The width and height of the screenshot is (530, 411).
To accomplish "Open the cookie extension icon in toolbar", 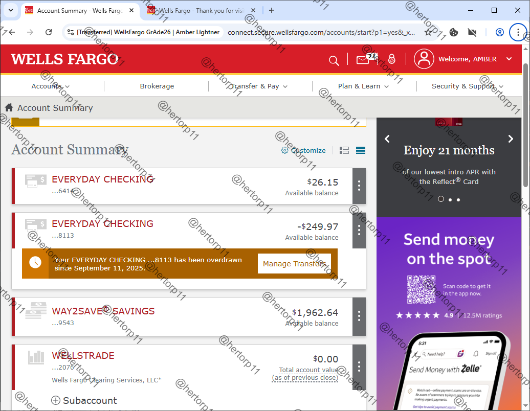I will click(x=454, y=32).
